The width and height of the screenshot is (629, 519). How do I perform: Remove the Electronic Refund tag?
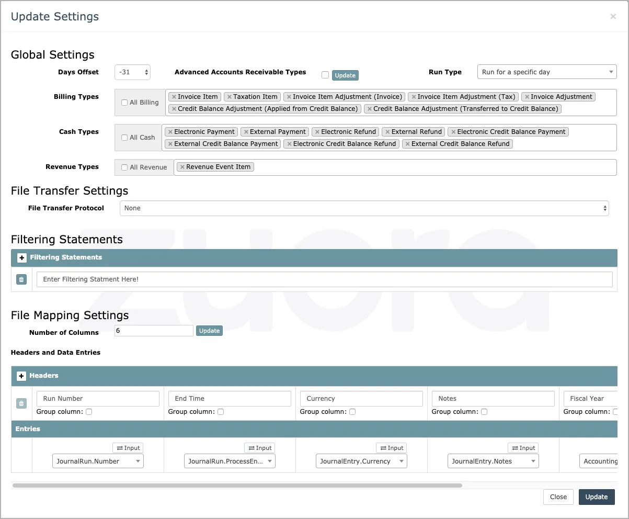click(x=317, y=132)
